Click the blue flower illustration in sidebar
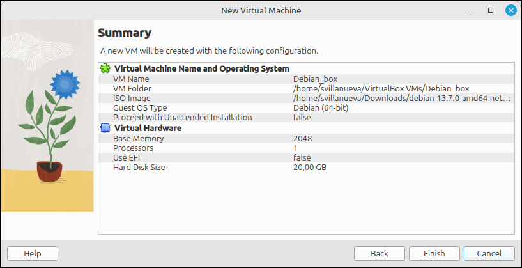 65,84
